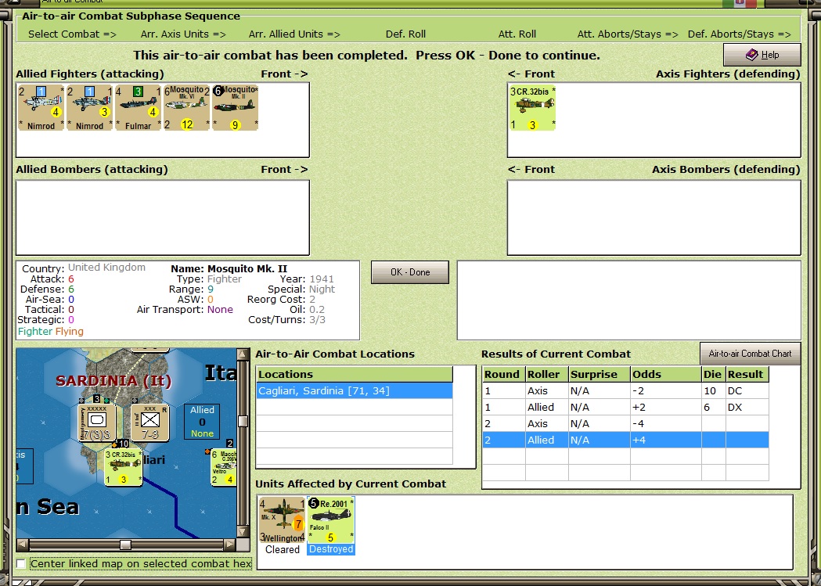Select round 2 Axis -4 odds row

coord(625,424)
